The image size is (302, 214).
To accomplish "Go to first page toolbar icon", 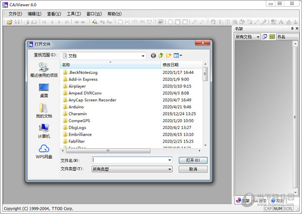I will (x=44, y=22).
